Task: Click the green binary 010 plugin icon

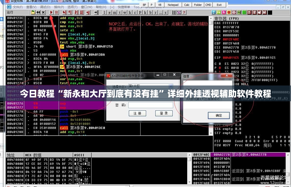Action: point(239,12)
